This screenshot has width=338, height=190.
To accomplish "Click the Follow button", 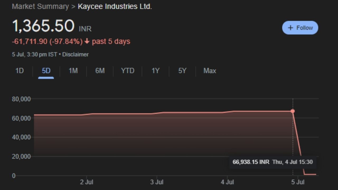I will 300,28.
